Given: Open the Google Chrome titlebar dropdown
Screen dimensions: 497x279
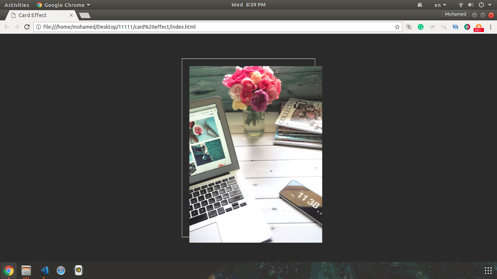Looking at the screenshot, I should pyautogui.click(x=63, y=5).
